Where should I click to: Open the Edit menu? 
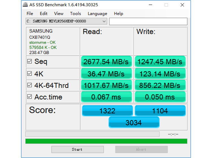(44, 14)
